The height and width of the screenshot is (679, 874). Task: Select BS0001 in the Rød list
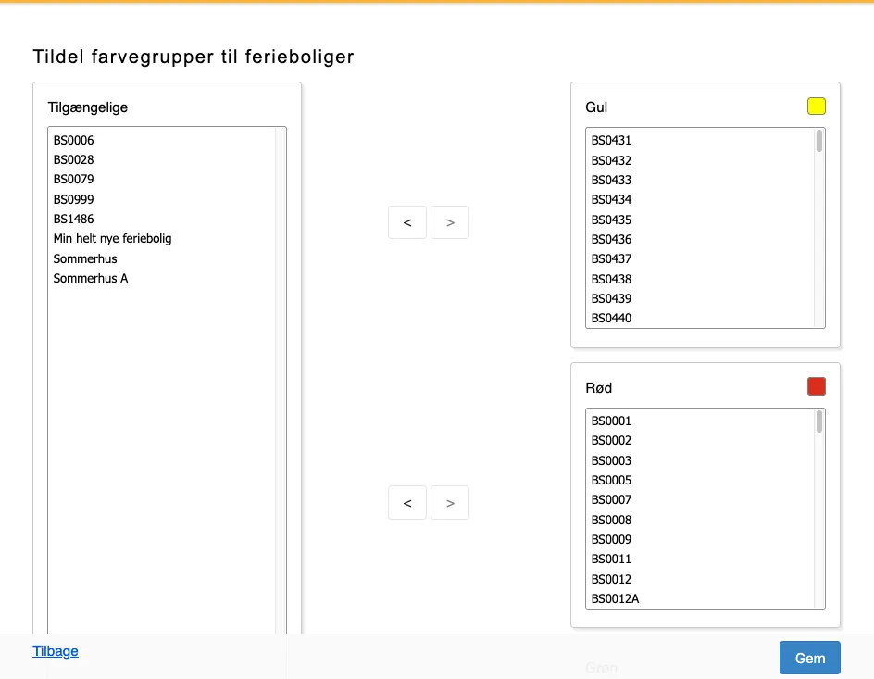(611, 421)
